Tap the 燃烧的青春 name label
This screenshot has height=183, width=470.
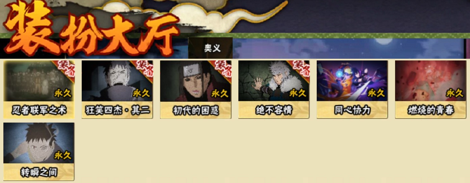click(x=430, y=110)
